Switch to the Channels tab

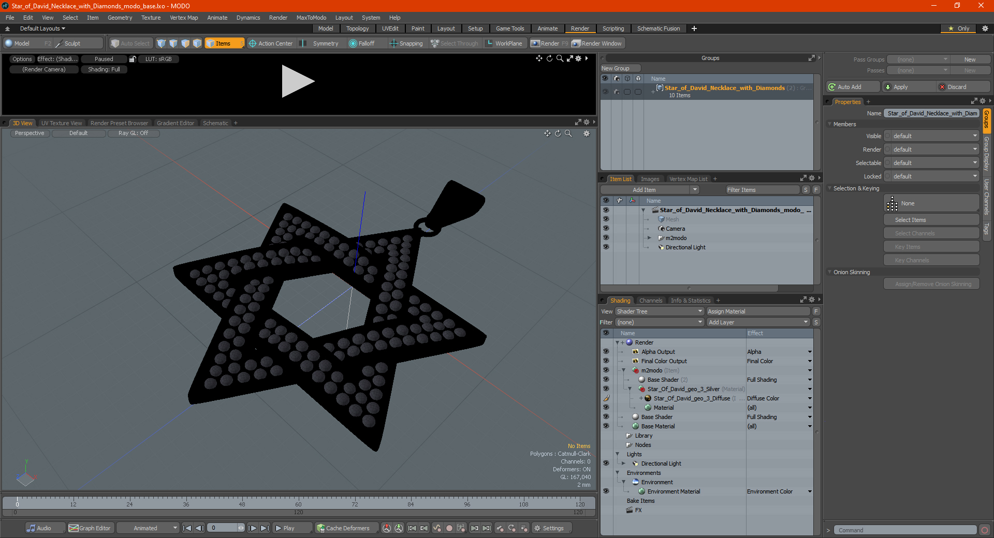click(x=650, y=301)
